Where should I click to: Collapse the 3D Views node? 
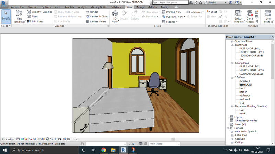[232, 78]
